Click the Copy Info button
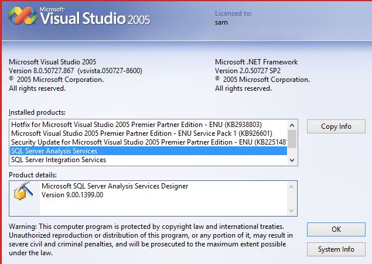372x264 pixels. pos(336,126)
